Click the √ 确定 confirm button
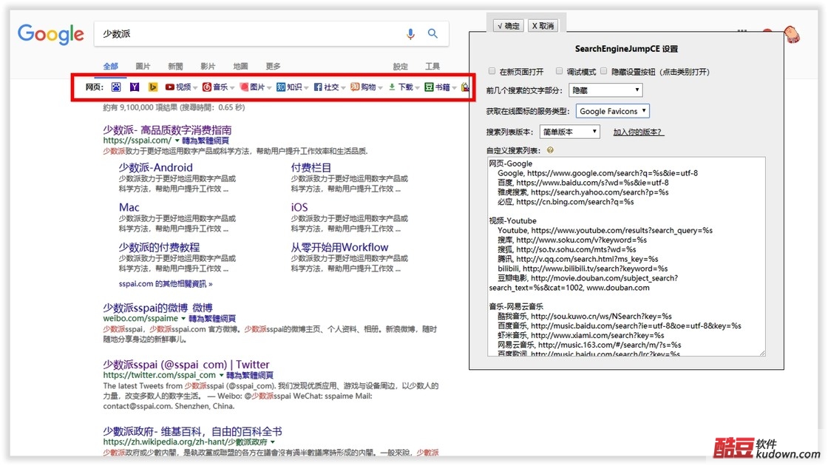Viewport: 828px width, 466px height. [x=509, y=25]
